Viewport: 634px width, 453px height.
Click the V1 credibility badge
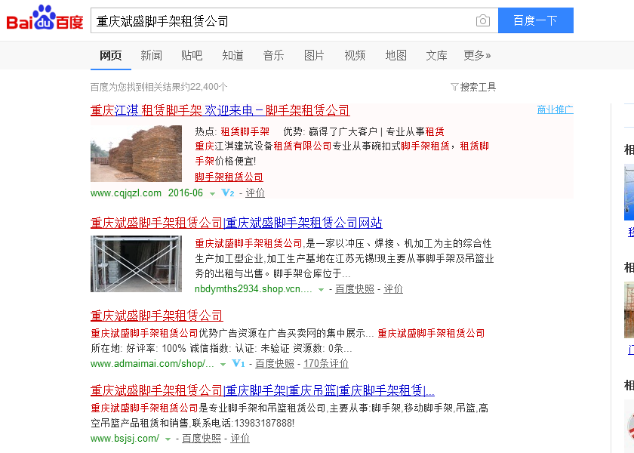pos(239,364)
